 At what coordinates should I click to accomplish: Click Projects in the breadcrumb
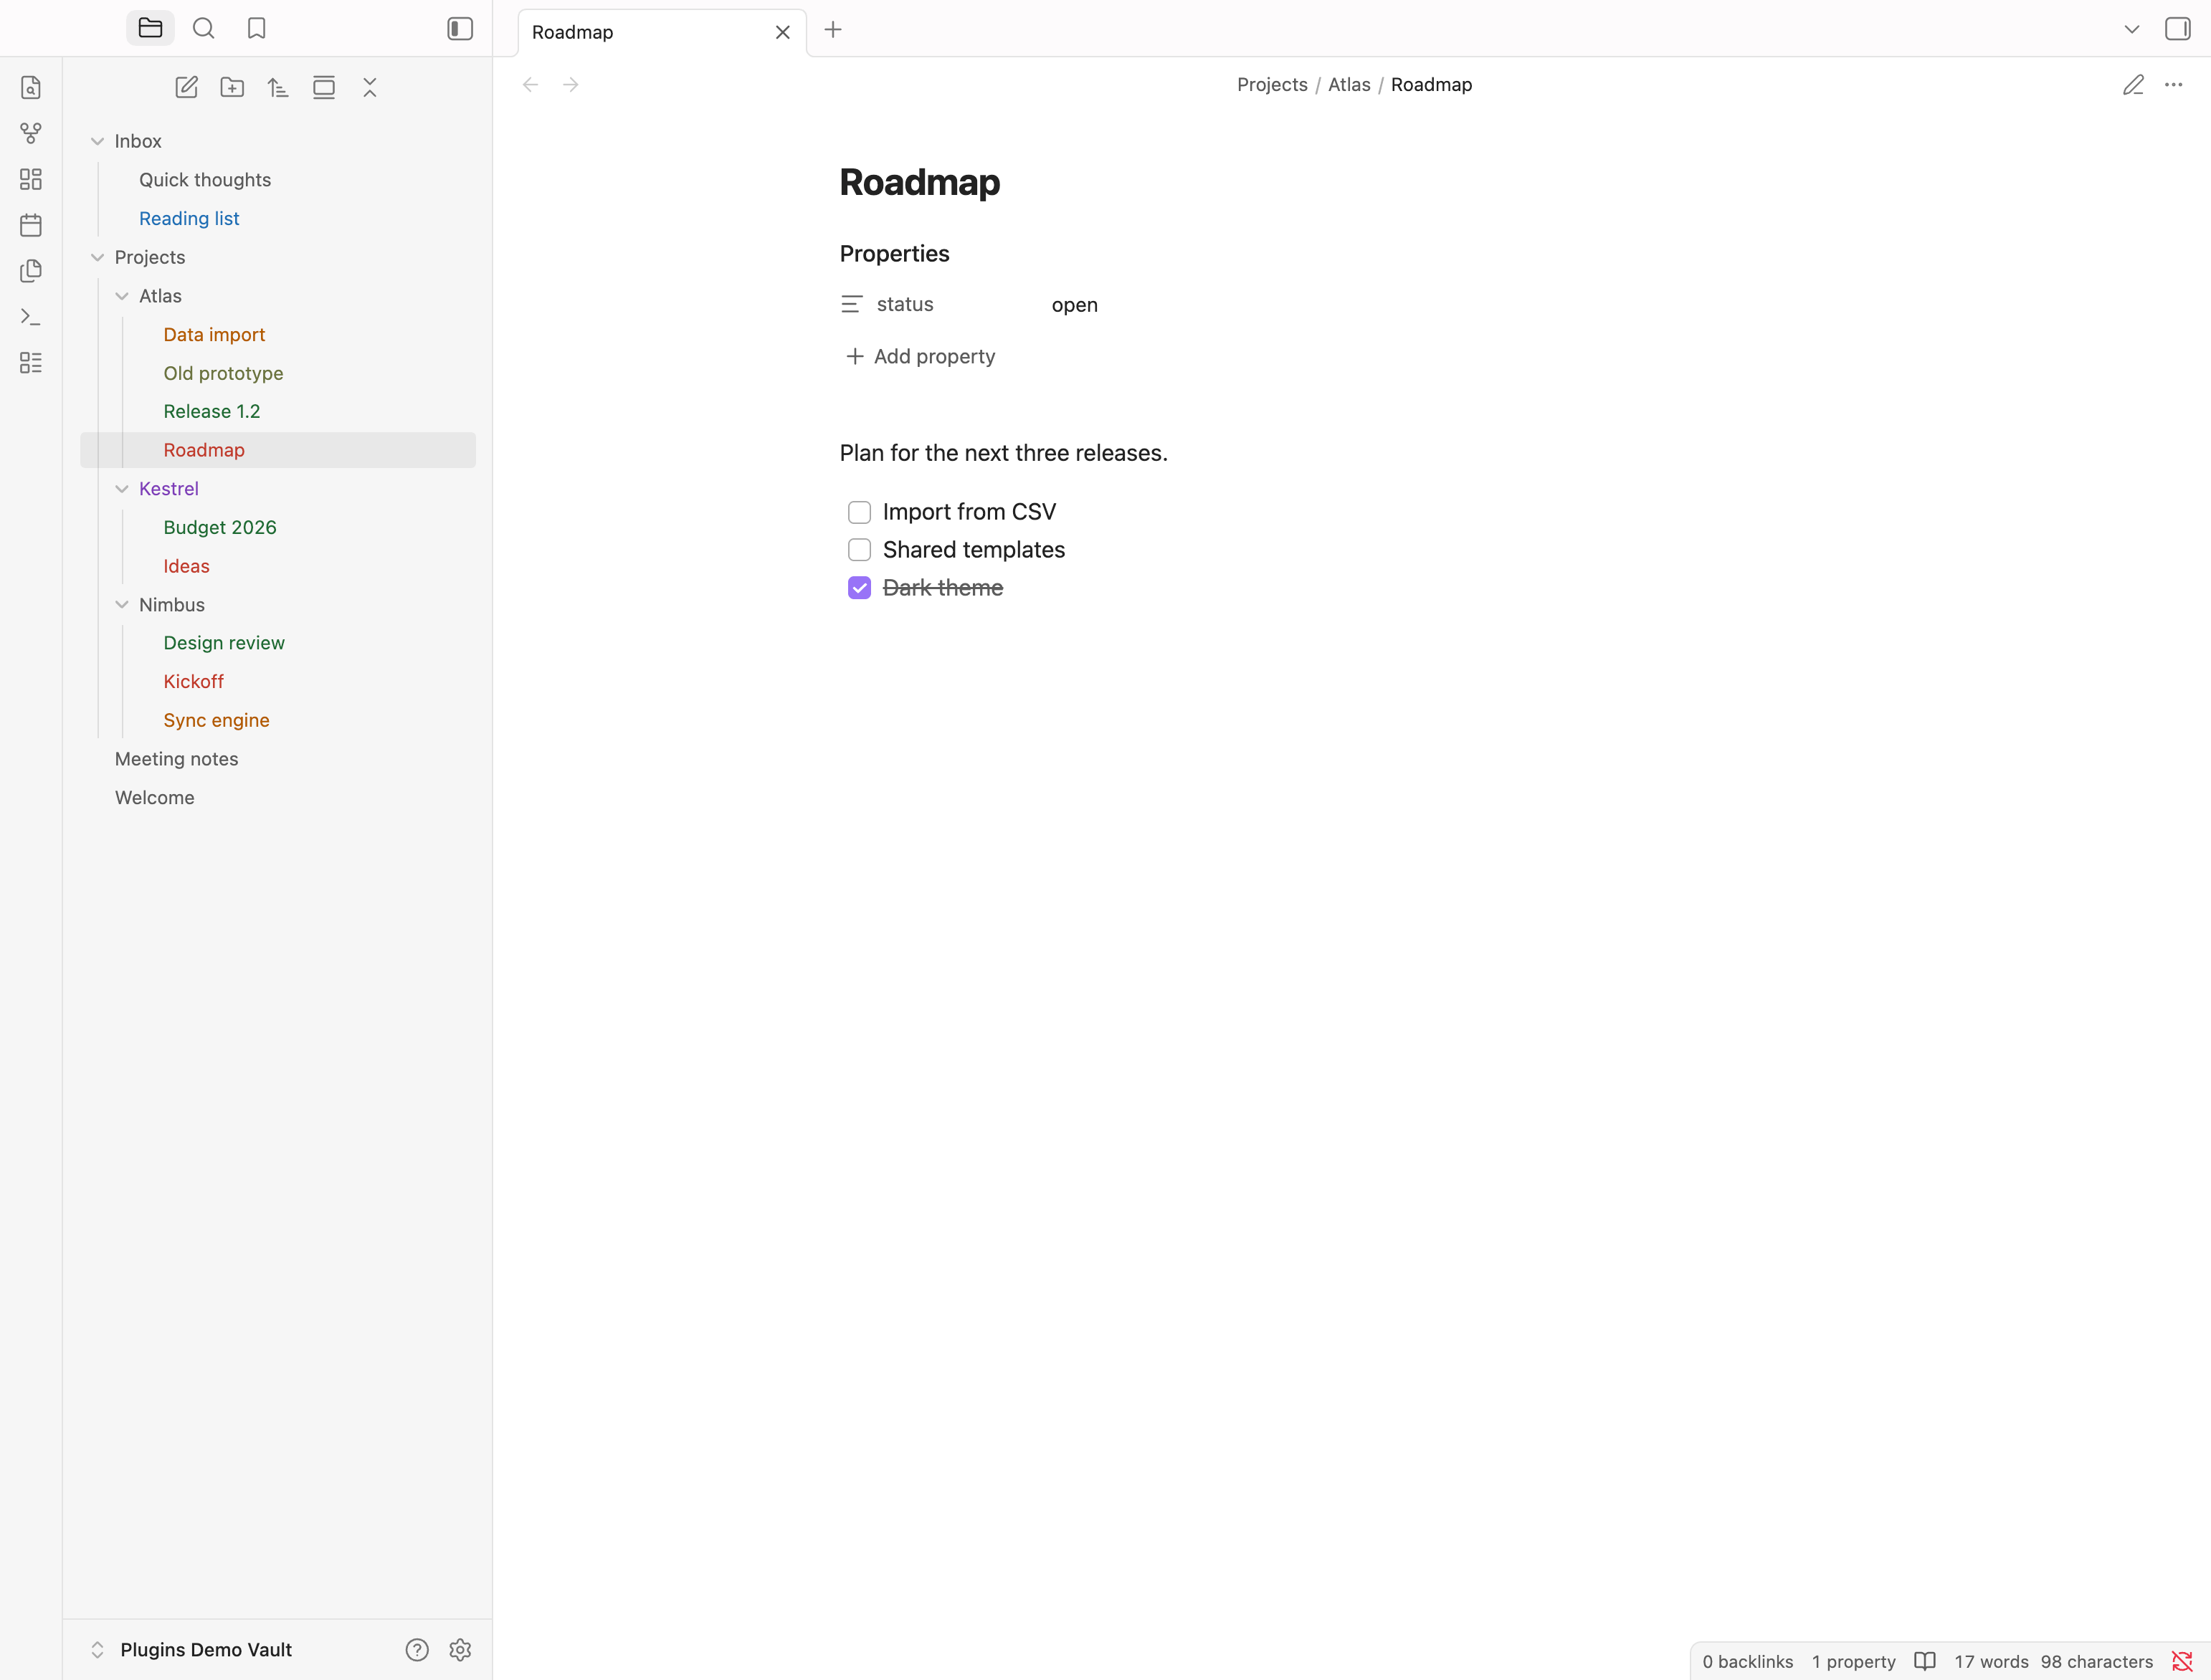click(1272, 85)
